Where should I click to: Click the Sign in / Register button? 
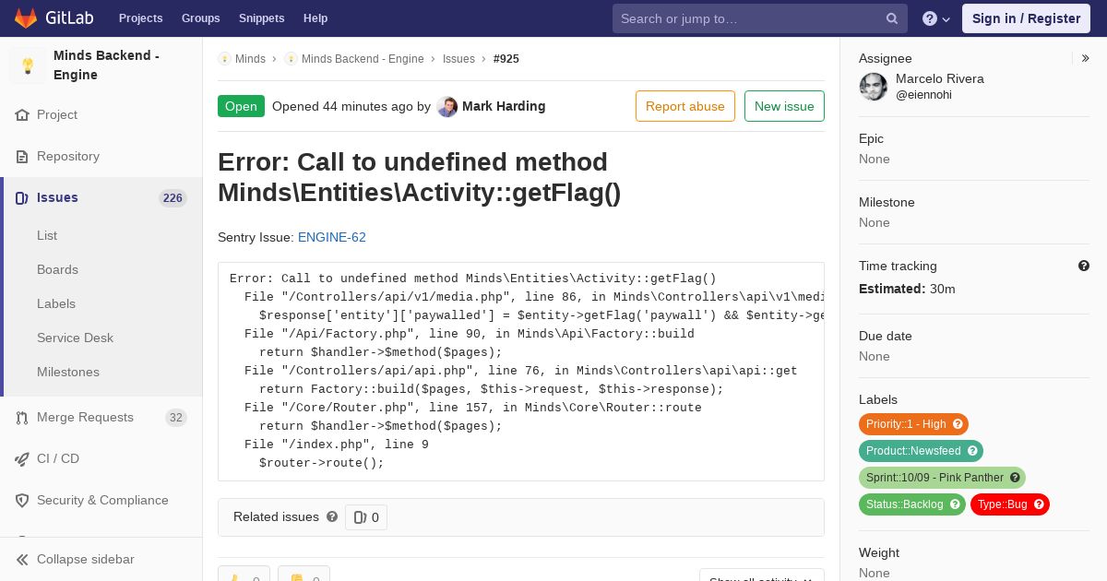point(1026,18)
